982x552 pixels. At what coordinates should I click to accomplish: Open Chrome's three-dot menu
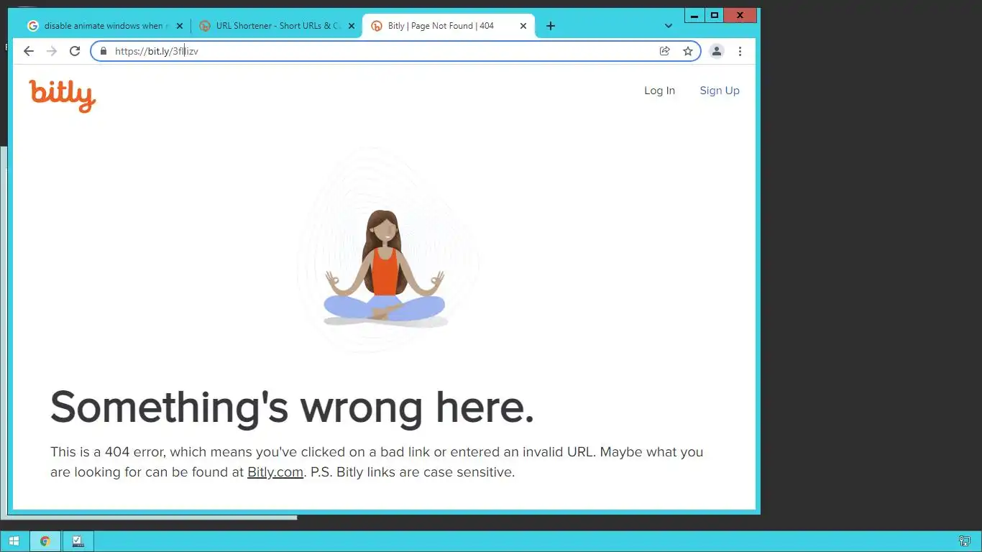[740, 51]
